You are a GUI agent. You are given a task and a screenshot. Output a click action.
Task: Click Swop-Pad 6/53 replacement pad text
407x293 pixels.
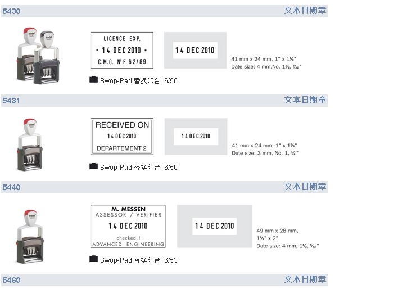click(139, 260)
